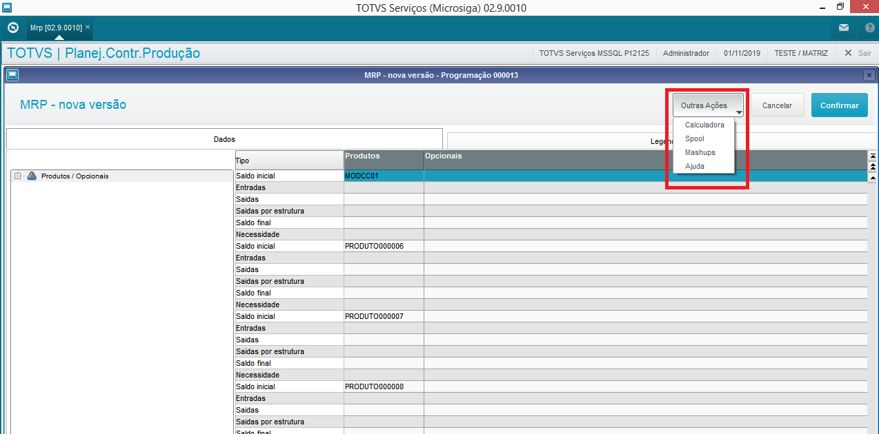The height and width of the screenshot is (434, 879).
Task: Click Entradas directly below the MODCC01 row
Action: tap(289, 187)
